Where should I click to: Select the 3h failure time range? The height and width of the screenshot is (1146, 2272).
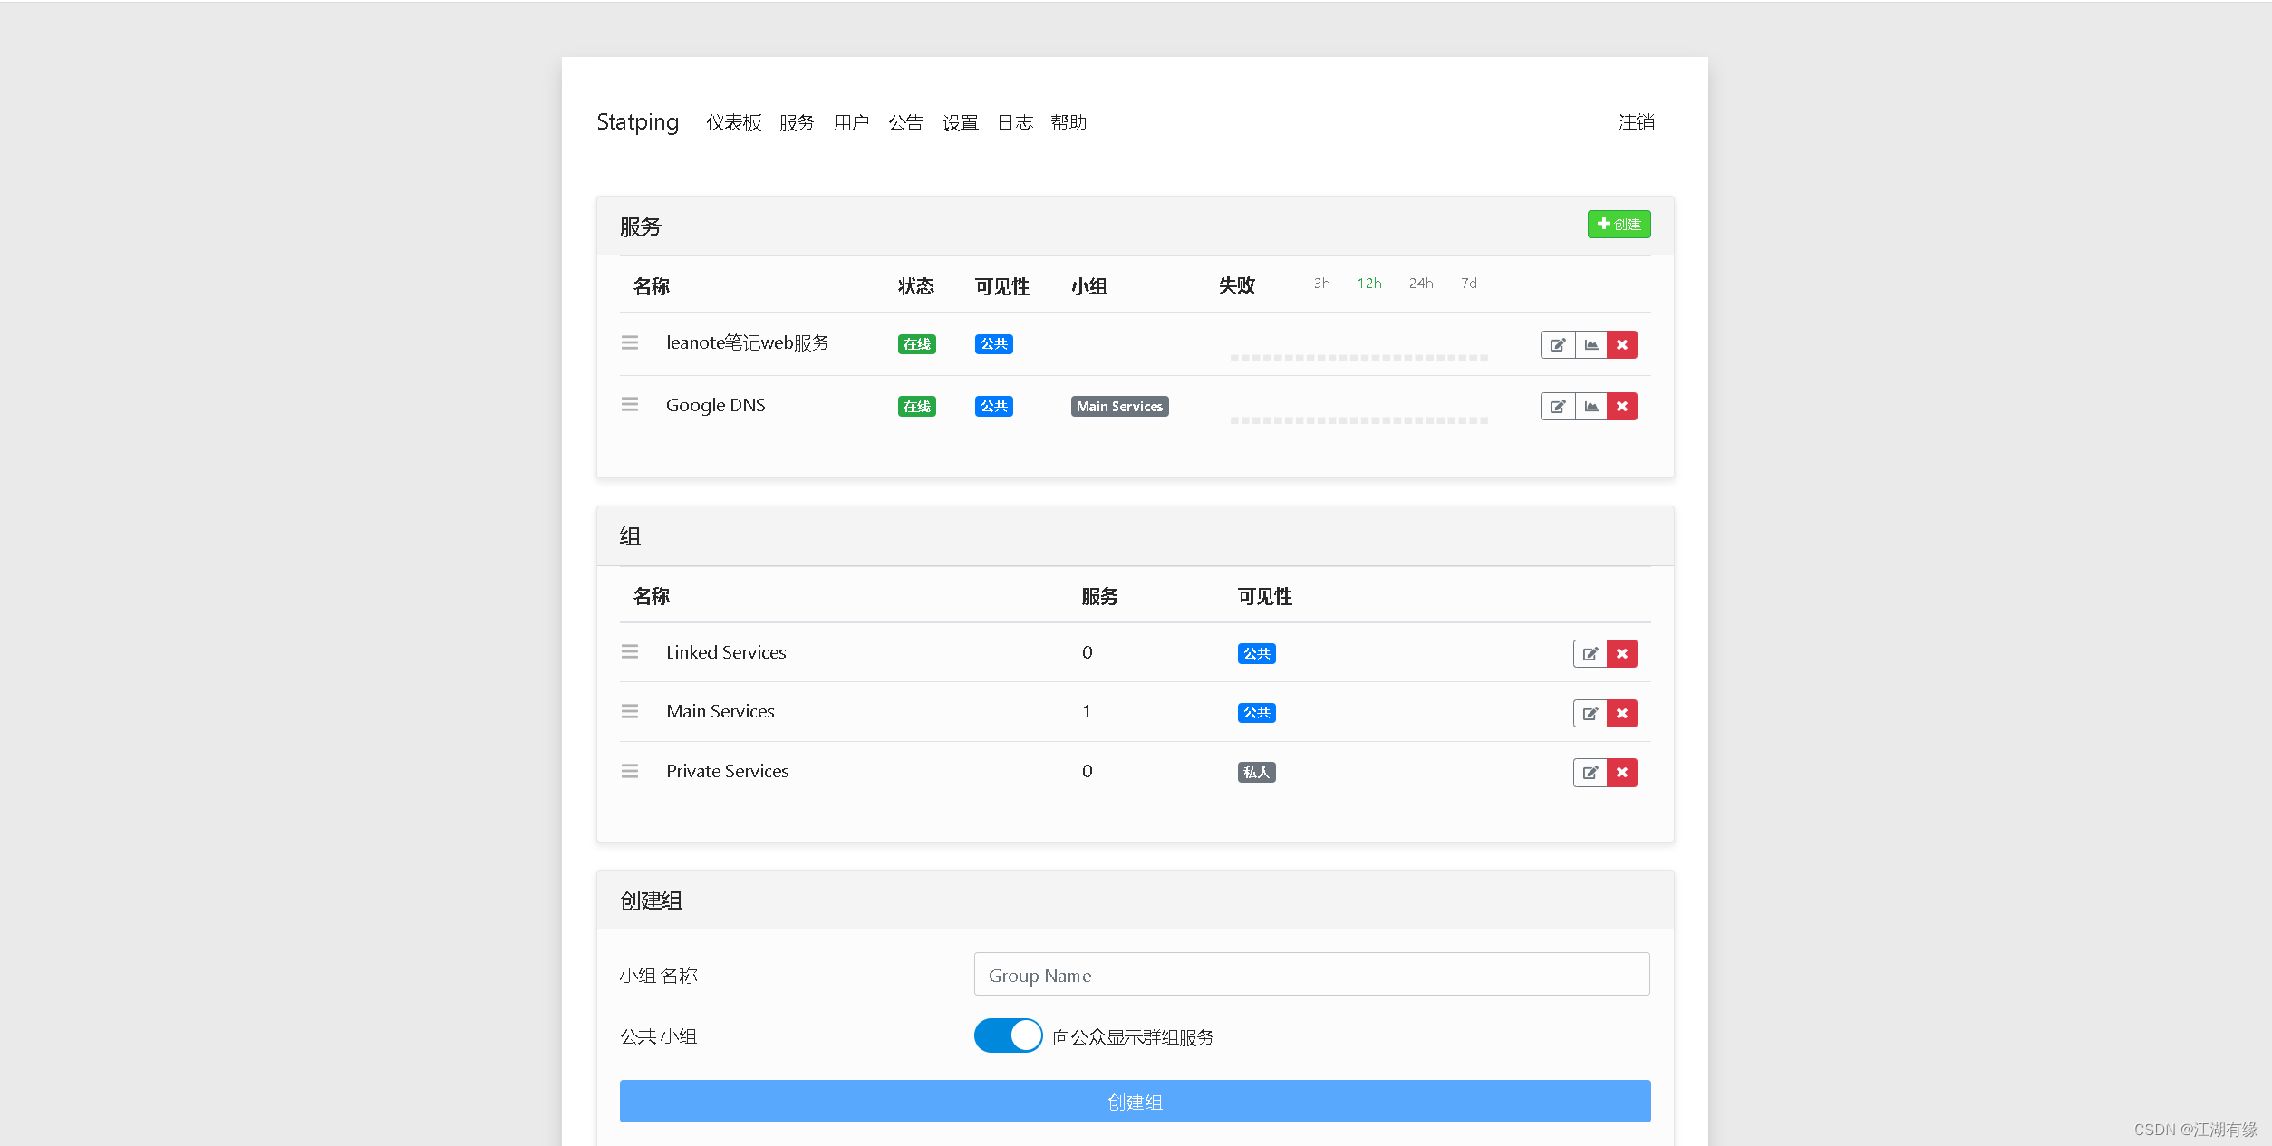[x=1321, y=284]
